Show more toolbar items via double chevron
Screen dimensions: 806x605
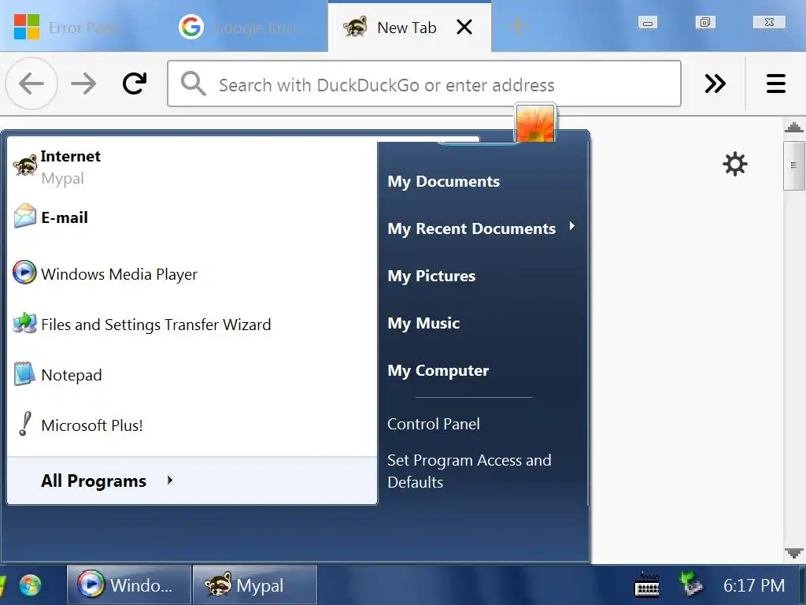tap(715, 84)
